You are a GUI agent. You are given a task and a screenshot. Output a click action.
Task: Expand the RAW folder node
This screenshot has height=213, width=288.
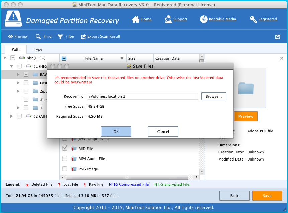pos(18,74)
